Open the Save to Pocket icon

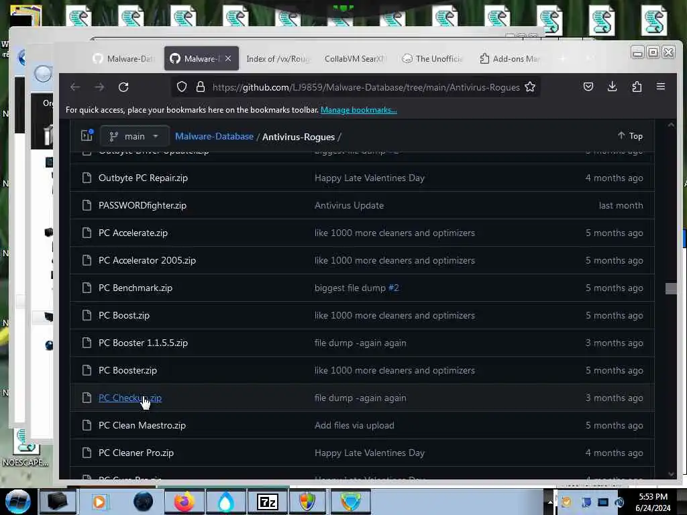click(588, 87)
